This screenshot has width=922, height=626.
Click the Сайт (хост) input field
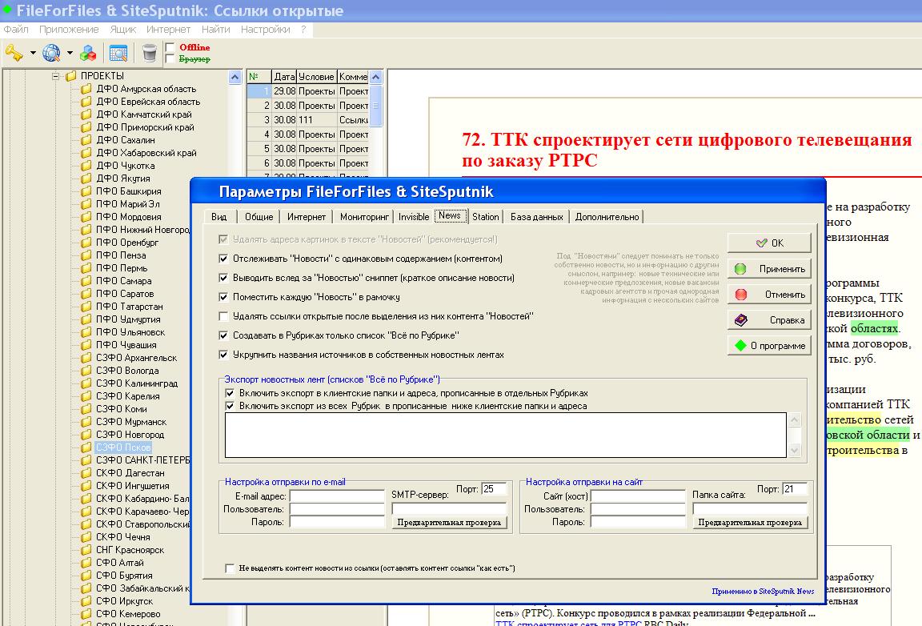(x=638, y=496)
